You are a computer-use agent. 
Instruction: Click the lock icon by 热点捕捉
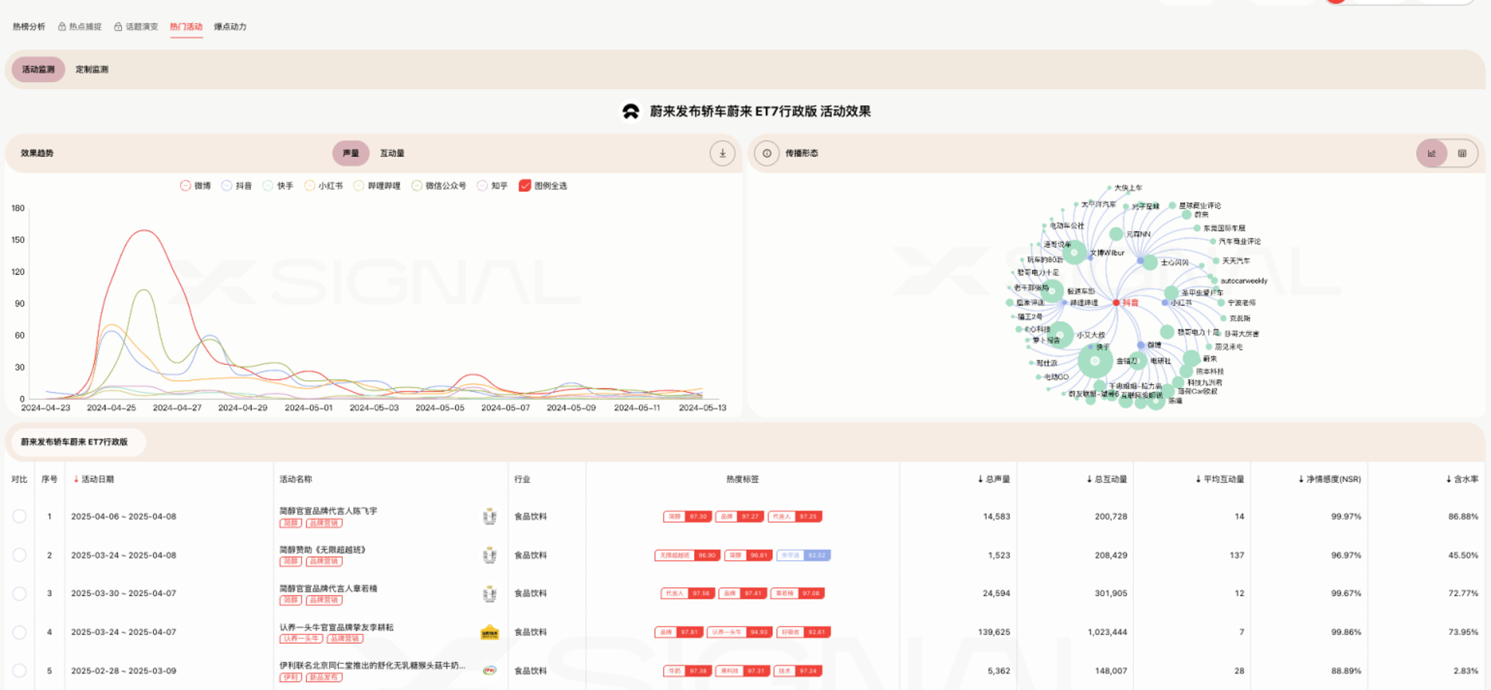[x=61, y=27]
